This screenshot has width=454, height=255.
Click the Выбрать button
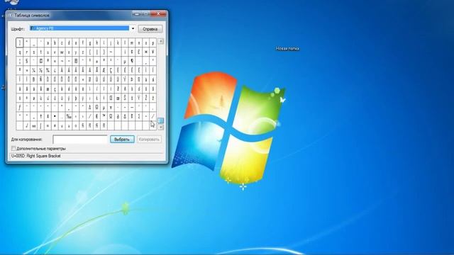[x=122, y=140]
